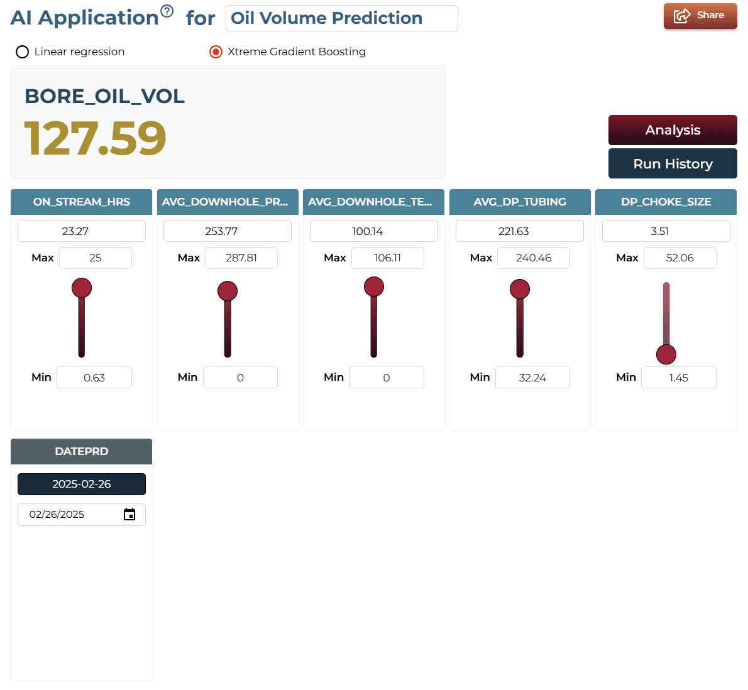The image size is (748, 690).
Task: Click the date input showing 02/26/2025
Action: (82, 515)
